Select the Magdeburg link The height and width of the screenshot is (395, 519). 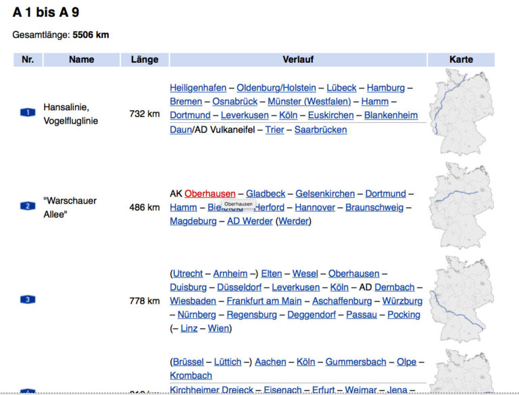pos(193,221)
